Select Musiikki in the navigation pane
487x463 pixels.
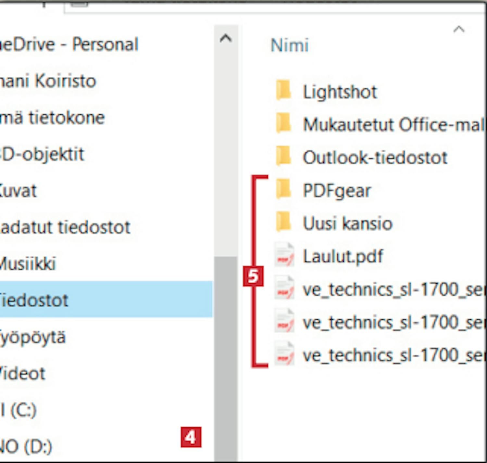(x=28, y=264)
